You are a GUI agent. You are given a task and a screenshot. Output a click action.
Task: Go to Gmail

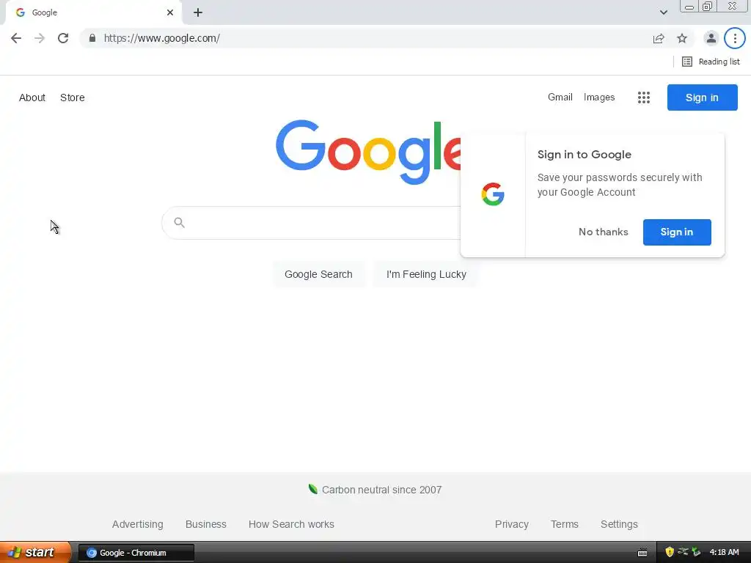tap(560, 97)
